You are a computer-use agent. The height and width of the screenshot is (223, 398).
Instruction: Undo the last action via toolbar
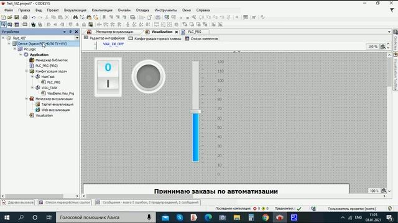(34, 17)
